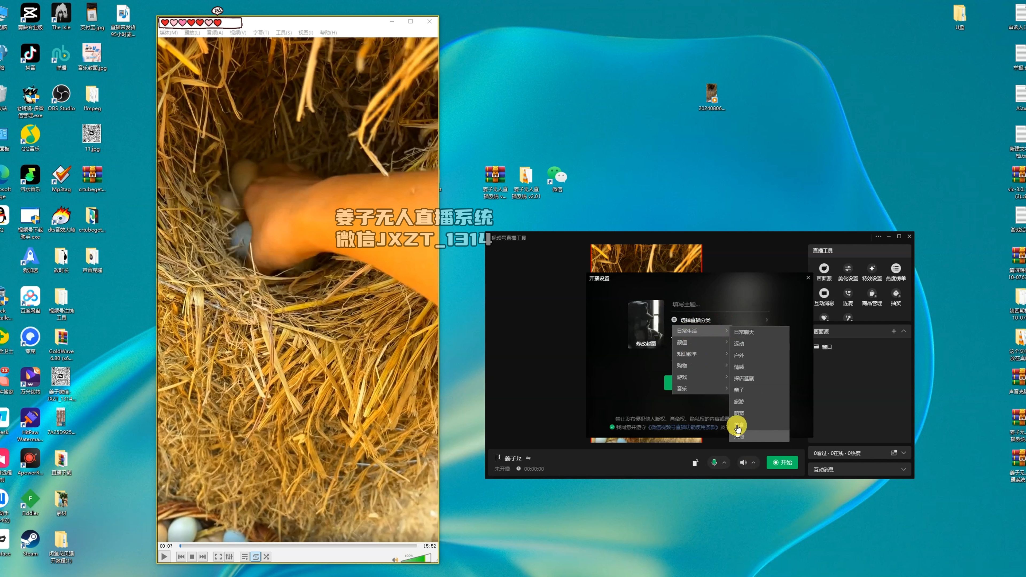Click the video thumbnail preview in broadcast window
Viewport: 1026px width, 577px height.
click(x=646, y=257)
